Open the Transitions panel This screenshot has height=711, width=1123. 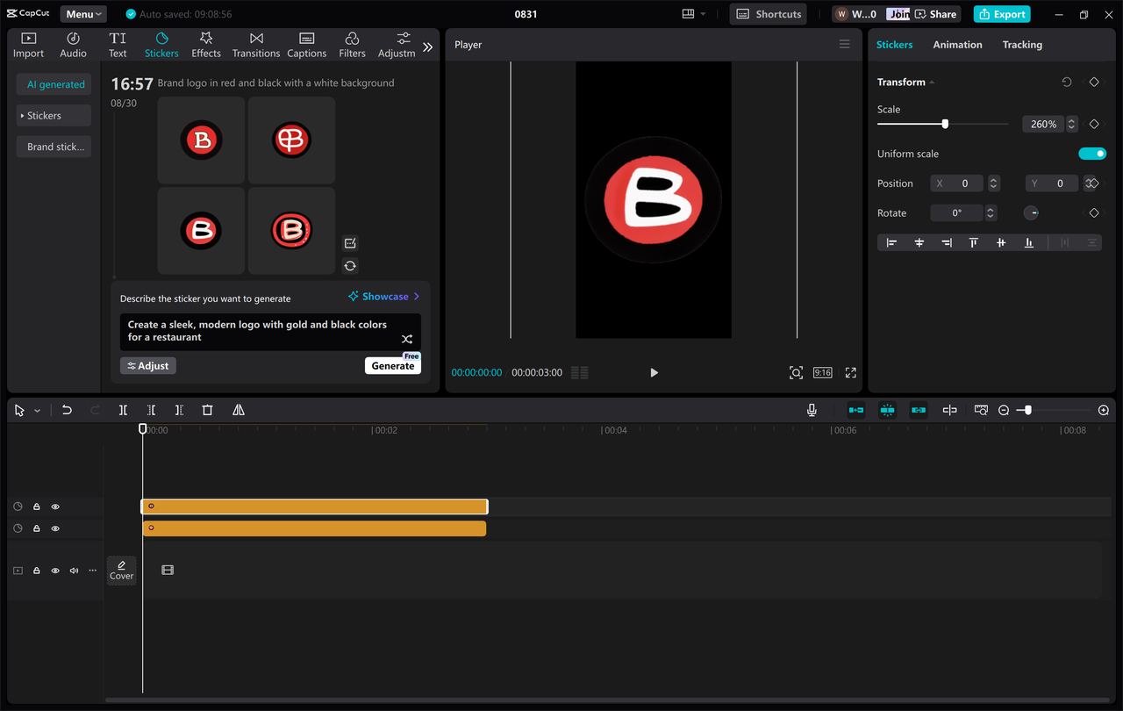[255, 44]
